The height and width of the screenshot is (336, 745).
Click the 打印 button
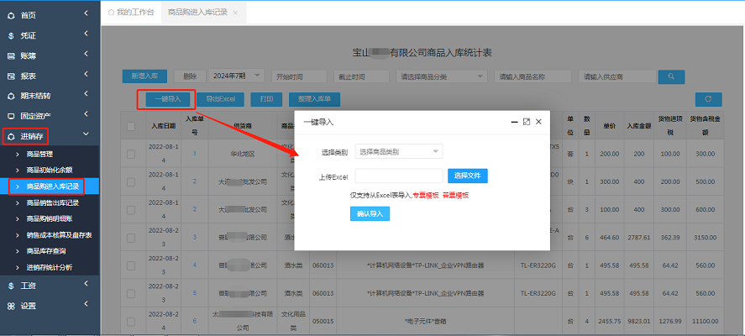tap(266, 99)
